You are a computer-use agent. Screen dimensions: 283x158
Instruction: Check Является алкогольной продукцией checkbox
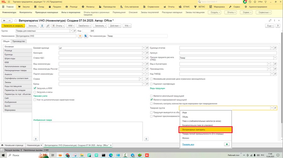point(152,96)
